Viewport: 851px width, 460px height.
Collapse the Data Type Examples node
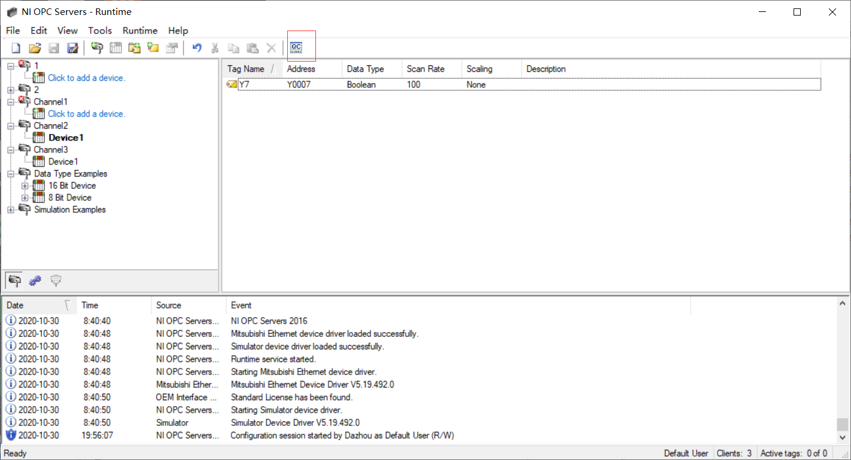[x=10, y=173]
